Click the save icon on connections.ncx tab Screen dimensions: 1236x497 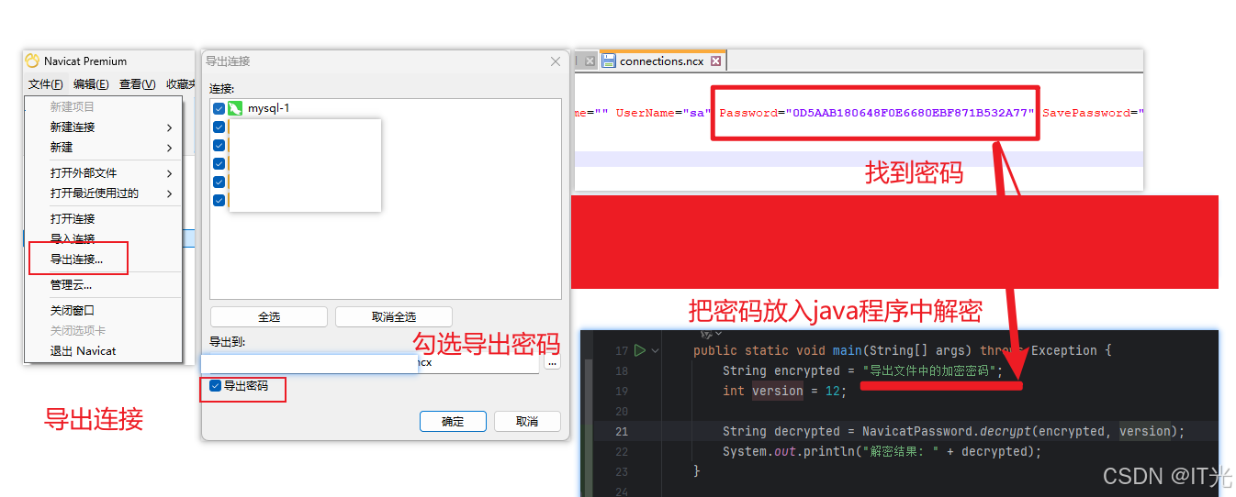coord(608,61)
